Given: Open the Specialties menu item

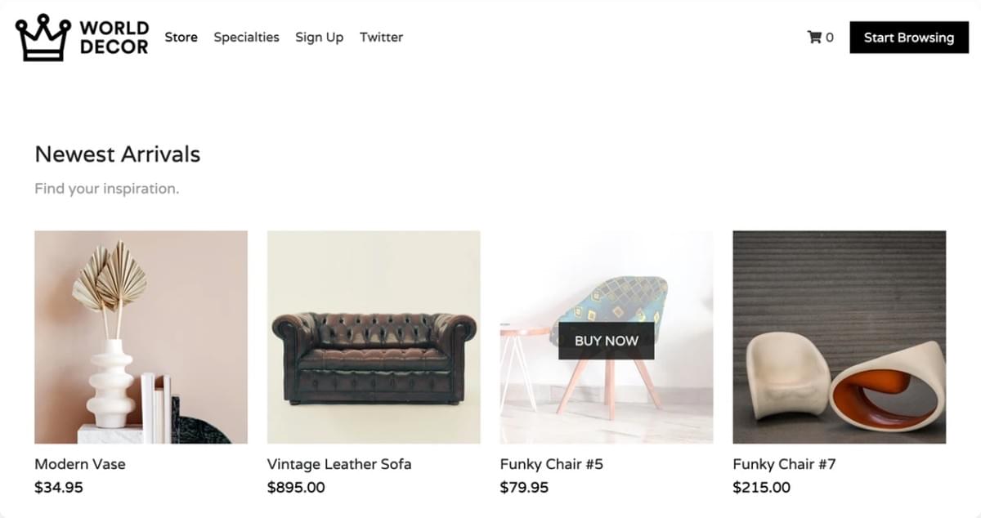Looking at the screenshot, I should point(246,38).
